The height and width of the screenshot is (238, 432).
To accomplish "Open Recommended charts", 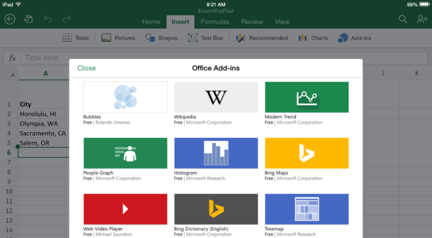I will pos(262,38).
